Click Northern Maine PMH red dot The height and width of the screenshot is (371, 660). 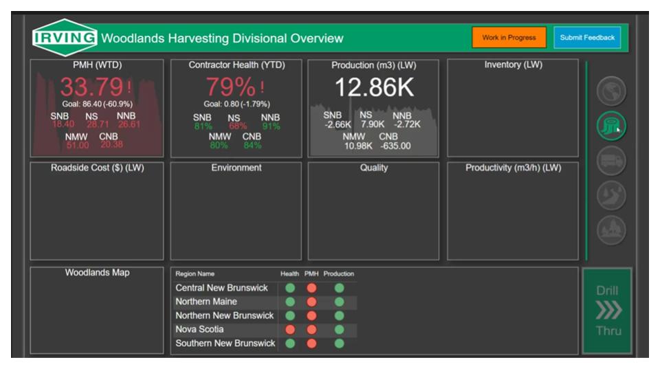click(x=311, y=302)
